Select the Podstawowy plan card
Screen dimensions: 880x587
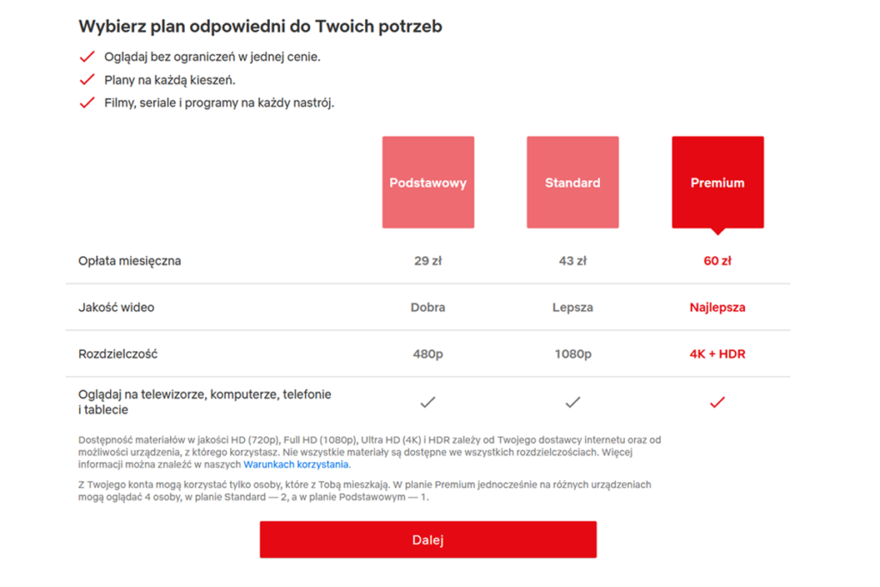427,182
